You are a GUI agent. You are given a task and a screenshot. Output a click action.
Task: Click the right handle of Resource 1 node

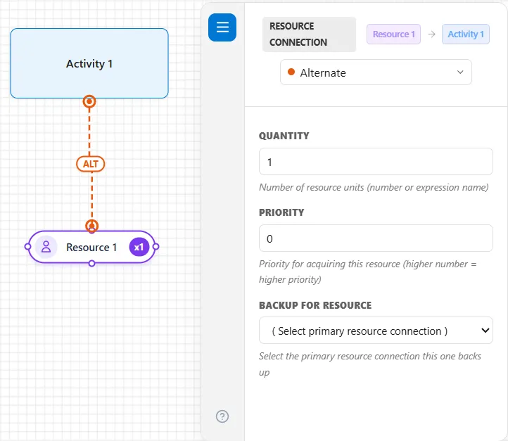(155, 247)
